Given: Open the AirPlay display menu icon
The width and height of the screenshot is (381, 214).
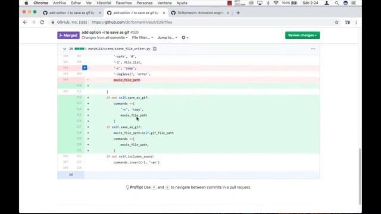Looking at the screenshot, I should [260, 3].
